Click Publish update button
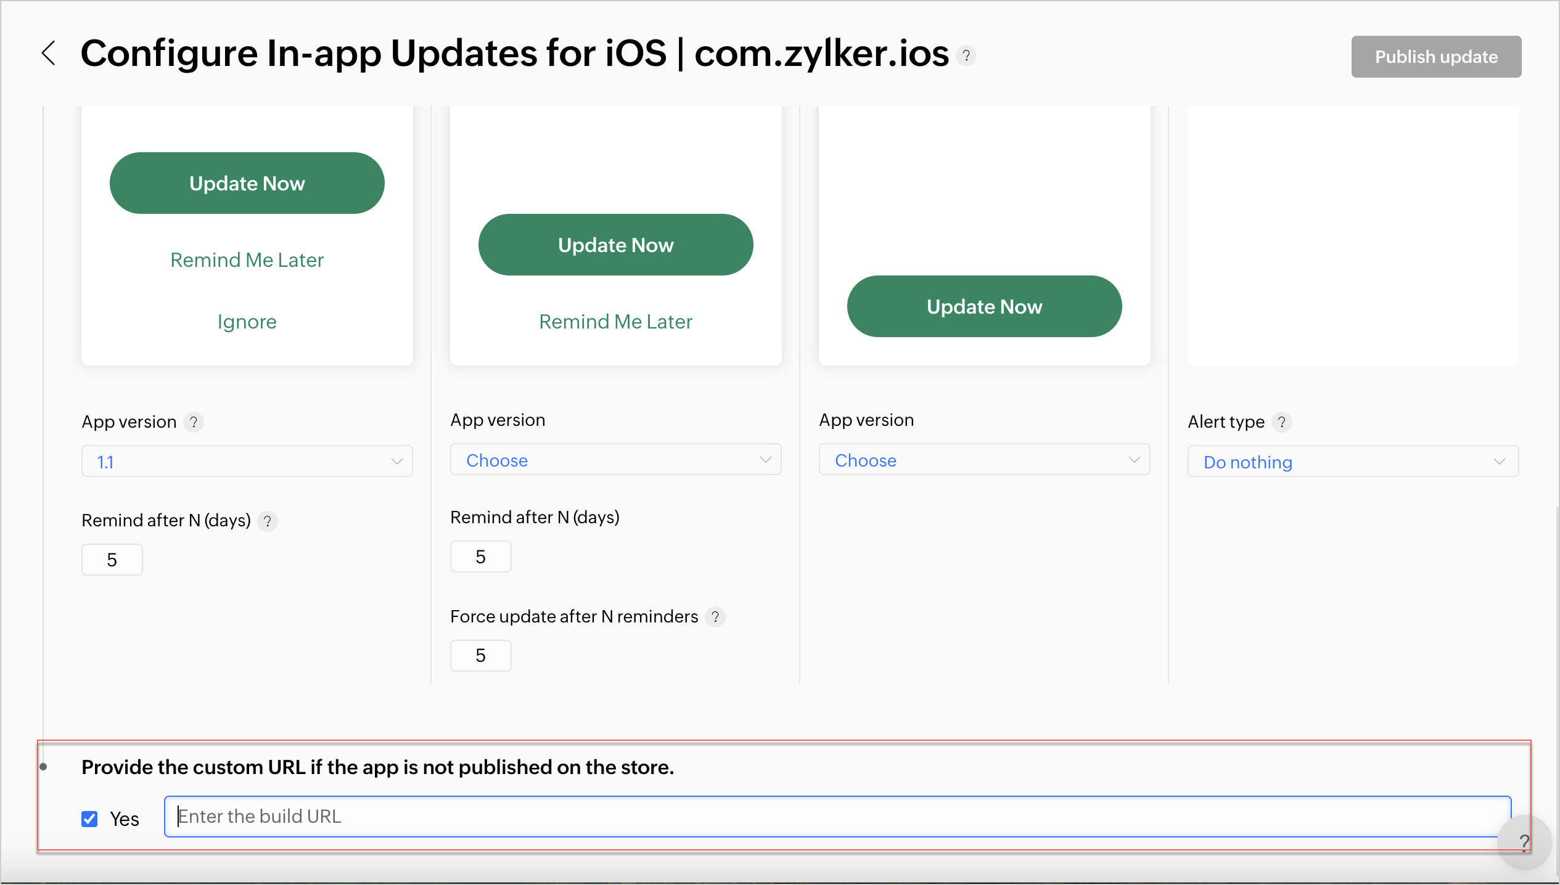1560x885 pixels. (1436, 57)
